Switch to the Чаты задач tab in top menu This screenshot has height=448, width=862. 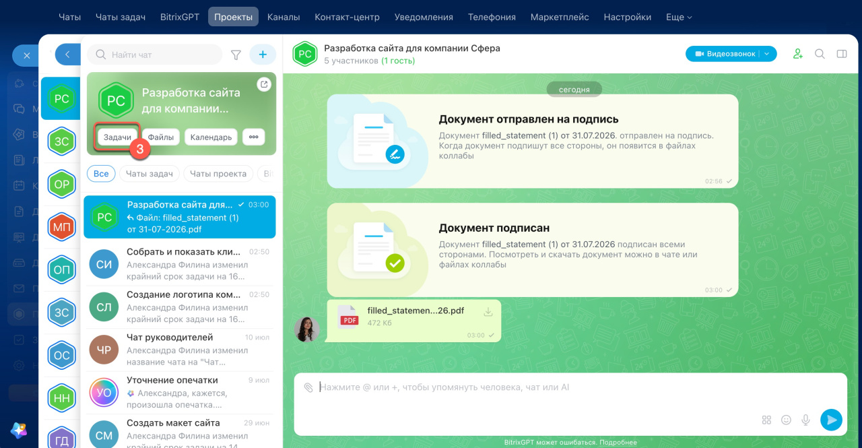click(x=121, y=17)
